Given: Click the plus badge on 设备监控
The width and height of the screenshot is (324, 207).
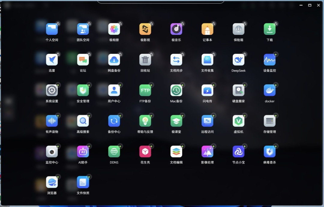Looking at the screenshot, I should click(x=276, y=54).
